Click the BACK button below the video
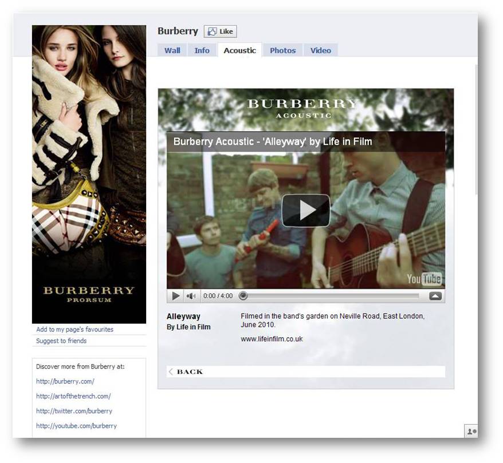Viewport: 503px width, 463px height. pyautogui.click(x=306, y=371)
